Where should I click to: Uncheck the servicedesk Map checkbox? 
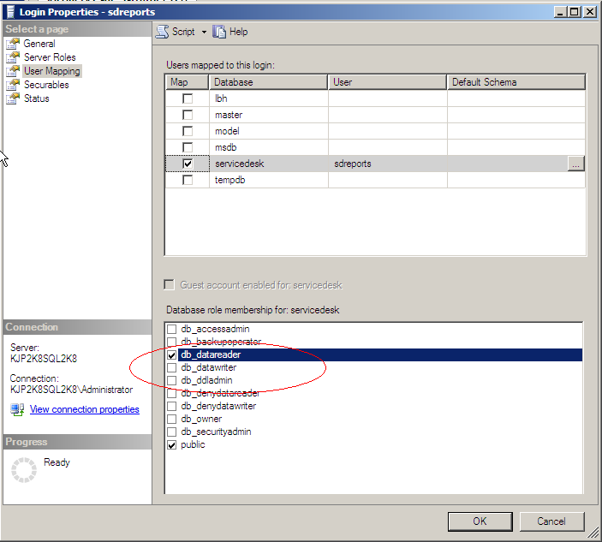coord(188,164)
